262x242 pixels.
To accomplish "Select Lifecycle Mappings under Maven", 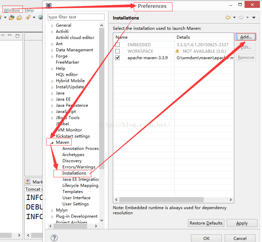I will pyautogui.click(x=81, y=185).
